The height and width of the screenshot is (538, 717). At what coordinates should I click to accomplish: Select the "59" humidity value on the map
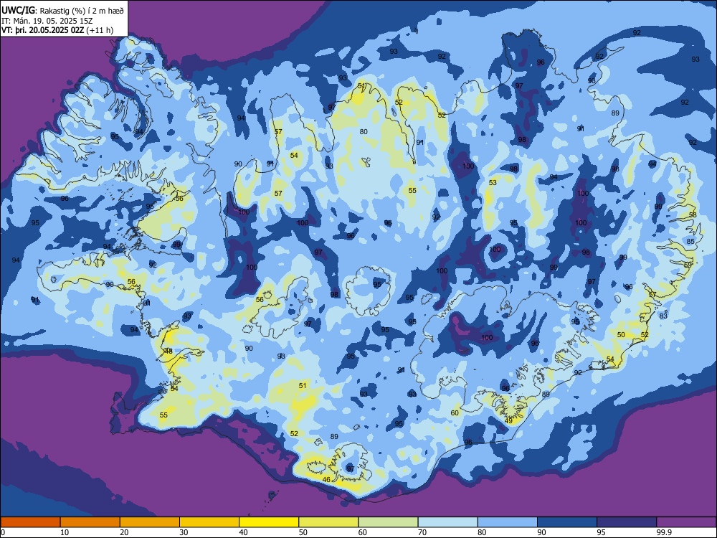[688, 265]
